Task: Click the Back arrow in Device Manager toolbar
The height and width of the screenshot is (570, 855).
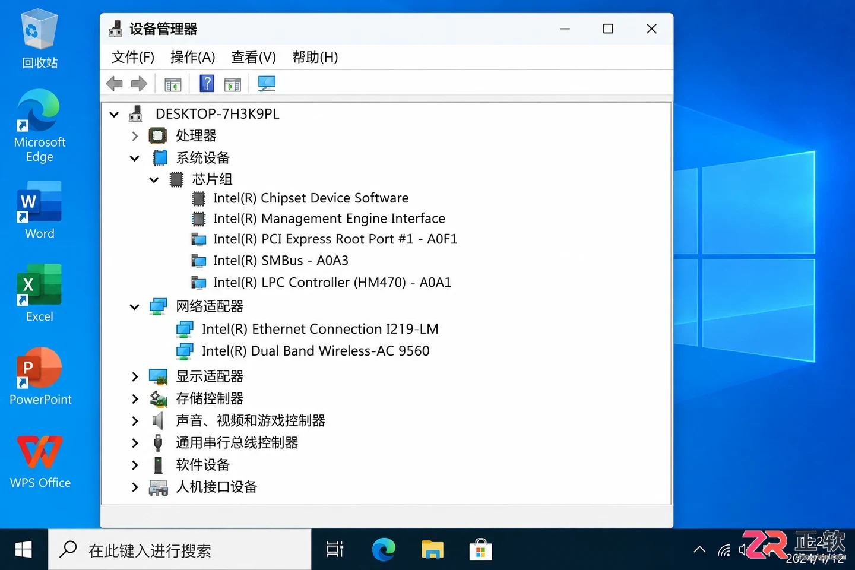Action: pyautogui.click(x=114, y=84)
